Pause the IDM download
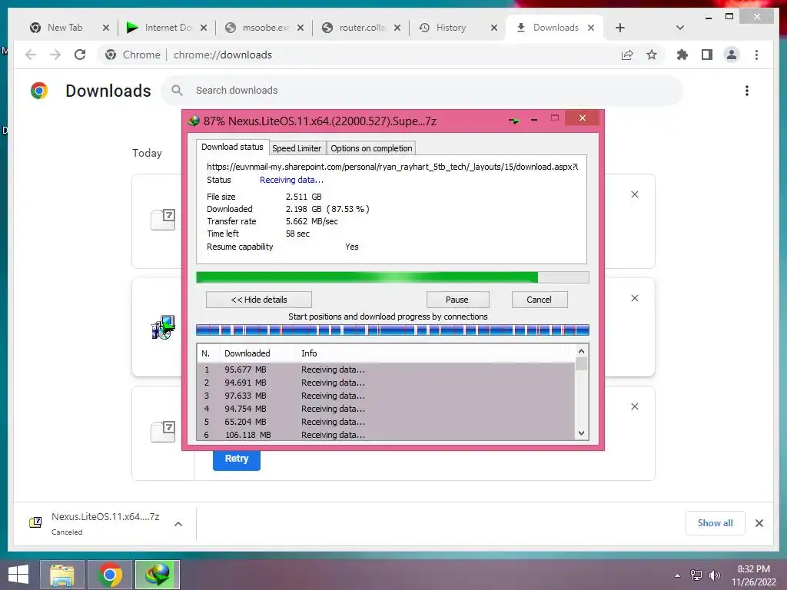 click(x=457, y=300)
